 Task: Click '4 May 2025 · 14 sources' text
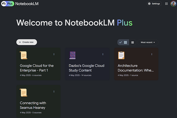pyautogui.click(x=80, y=75)
